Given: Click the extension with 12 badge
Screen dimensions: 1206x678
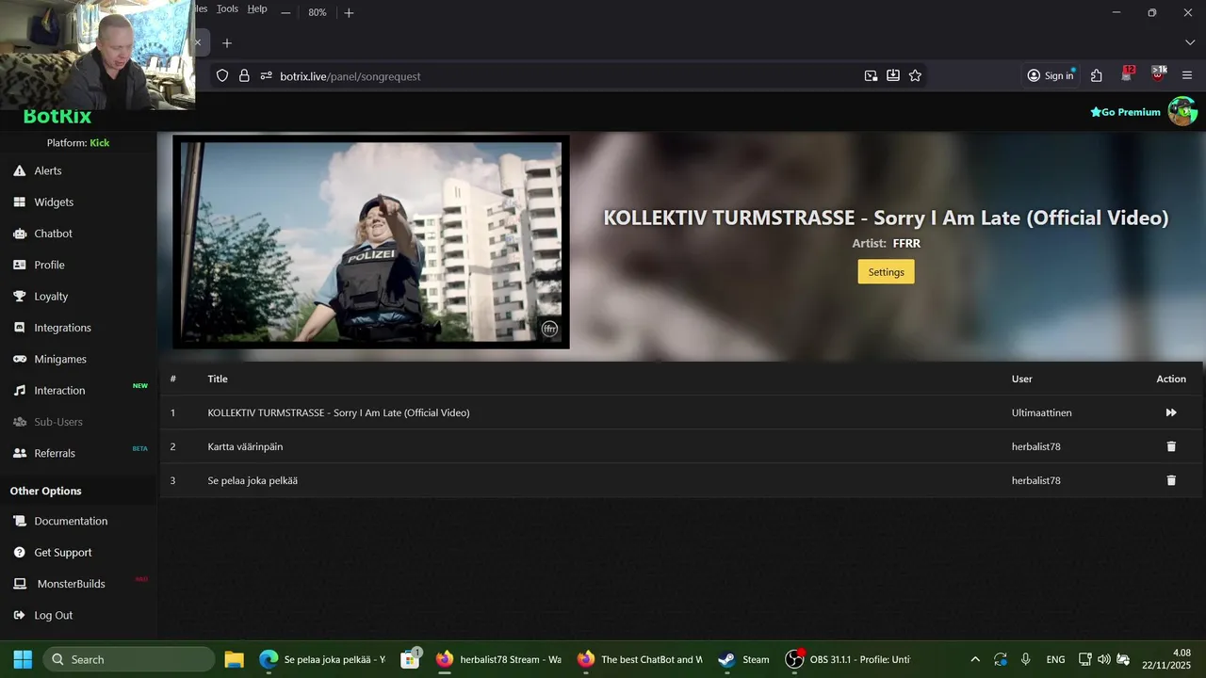Looking at the screenshot, I should pyautogui.click(x=1128, y=74).
